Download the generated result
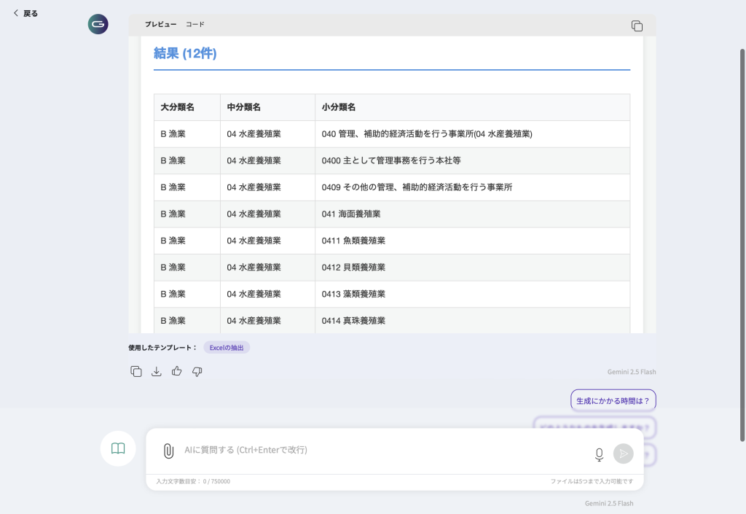This screenshot has width=746, height=514. (156, 371)
